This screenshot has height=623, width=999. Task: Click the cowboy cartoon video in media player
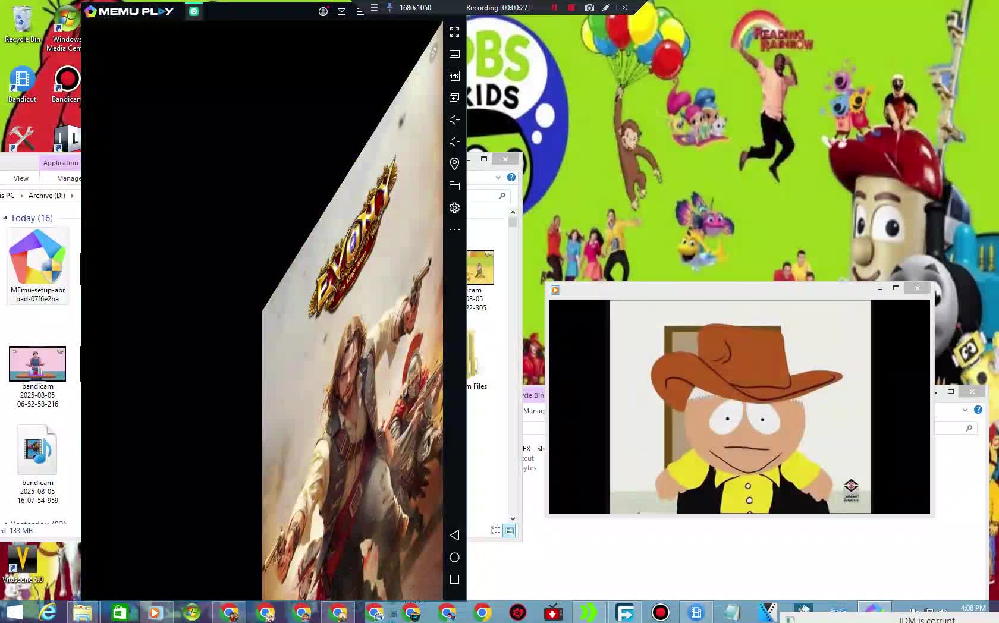click(740, 407)
